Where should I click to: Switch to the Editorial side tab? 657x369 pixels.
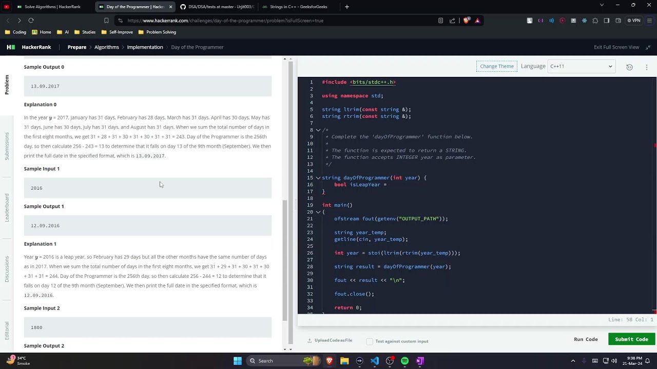(x=7, y=331)
